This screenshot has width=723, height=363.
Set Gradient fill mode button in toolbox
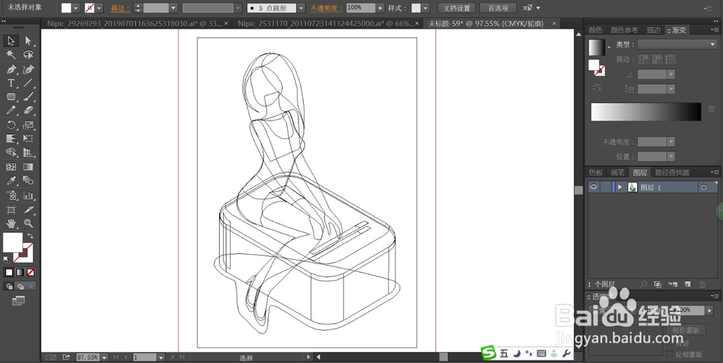pyautogui.click(x=20, y=272)
